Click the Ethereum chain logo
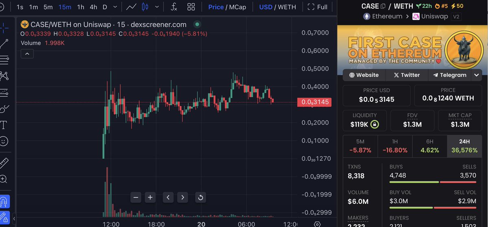 coord(367,17)
